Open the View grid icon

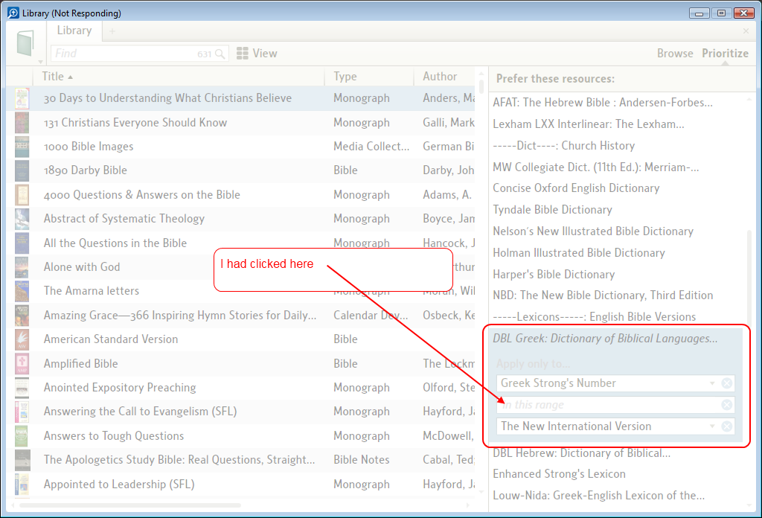(242, 53)
